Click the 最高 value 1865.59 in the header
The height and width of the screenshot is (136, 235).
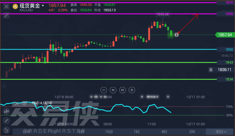(85, 5)
